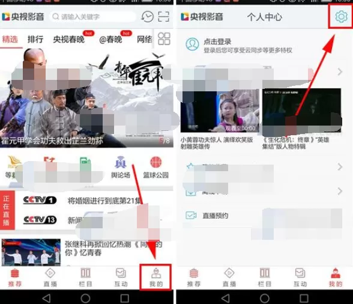
Task: Focus the 请输入关键字 search field
Action: point(93,17)
